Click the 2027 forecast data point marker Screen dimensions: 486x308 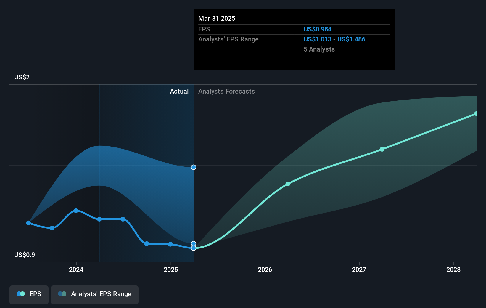[382, 150]
